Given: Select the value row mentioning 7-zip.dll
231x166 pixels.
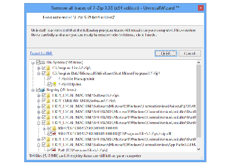Looking at the screenshot, I should (x=115, y=134).
